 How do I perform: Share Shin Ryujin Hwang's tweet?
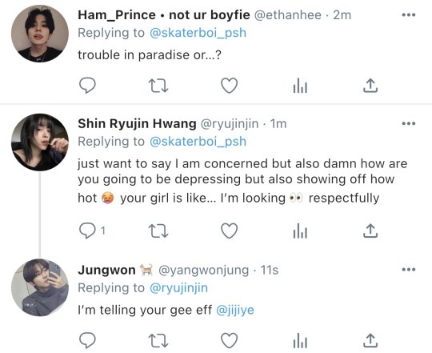[x=370, y=231]
